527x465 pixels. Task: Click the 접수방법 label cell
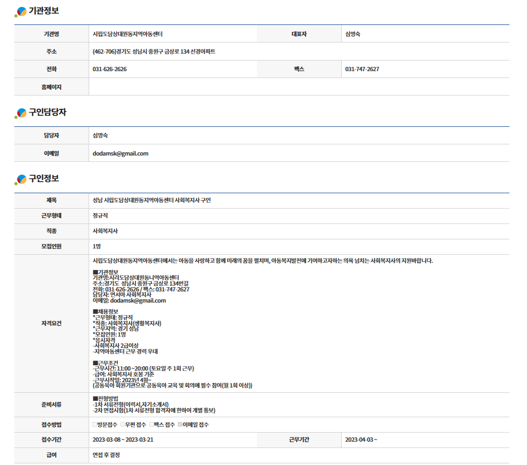click(x=51, y=425)
